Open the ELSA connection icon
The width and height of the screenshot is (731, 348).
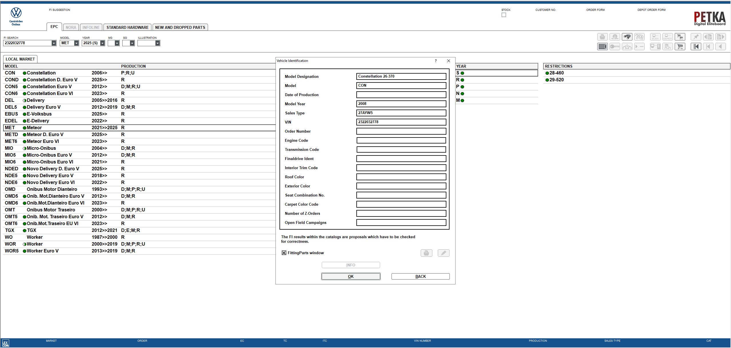(x=655, y=37)
